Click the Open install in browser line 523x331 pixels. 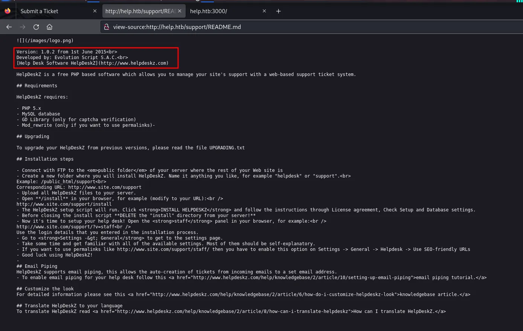(x=120, y=199)
